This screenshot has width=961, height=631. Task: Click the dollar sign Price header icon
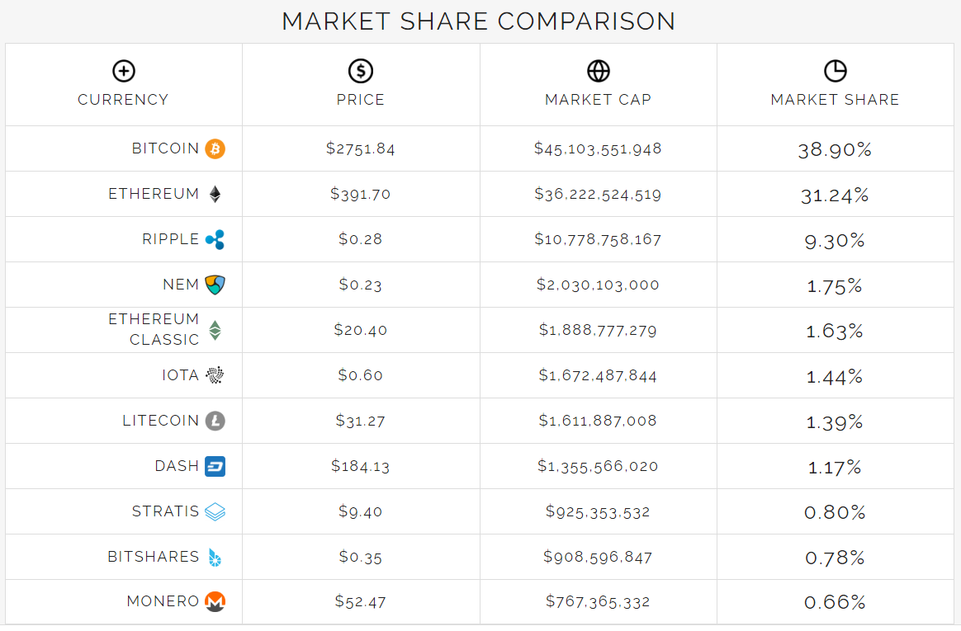tap(360, 71)
